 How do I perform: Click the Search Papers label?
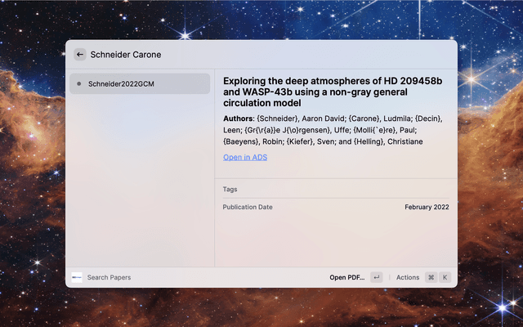tap(109, 277)
